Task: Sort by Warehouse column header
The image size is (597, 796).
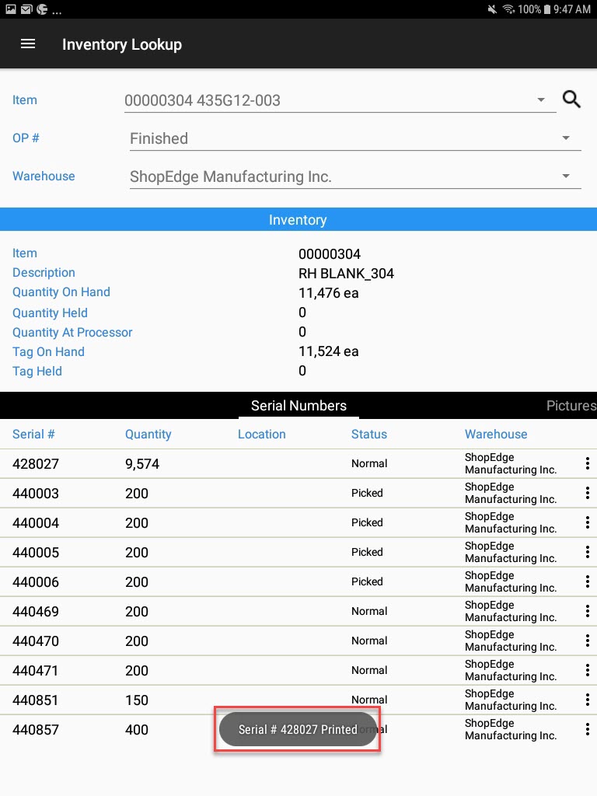Action: coord(496,434)
